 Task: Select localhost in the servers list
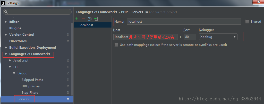(x=93, y=25)
